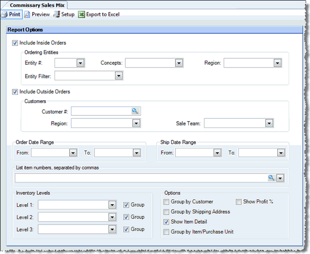Screen dimensions: 310x254
Task: Uncheck Include Inside Orders checkbox
Action: (15, 43)
